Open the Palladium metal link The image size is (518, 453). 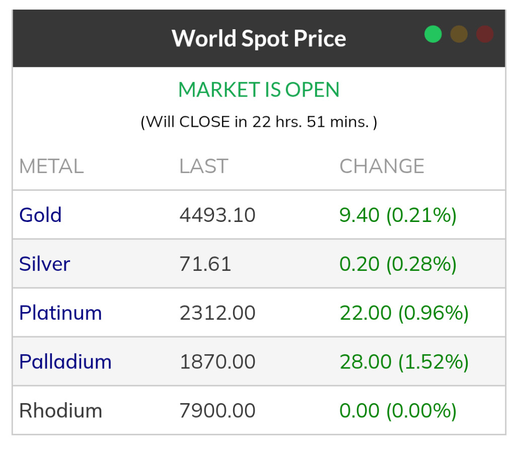(65, 361)
